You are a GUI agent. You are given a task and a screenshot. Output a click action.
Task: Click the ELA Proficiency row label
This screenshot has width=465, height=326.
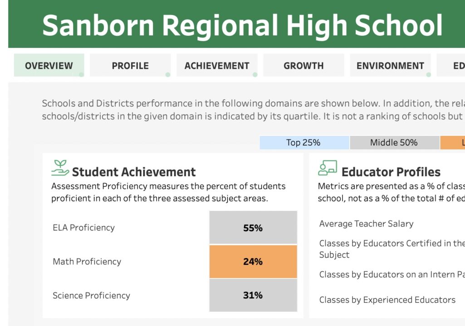[84, 228]
